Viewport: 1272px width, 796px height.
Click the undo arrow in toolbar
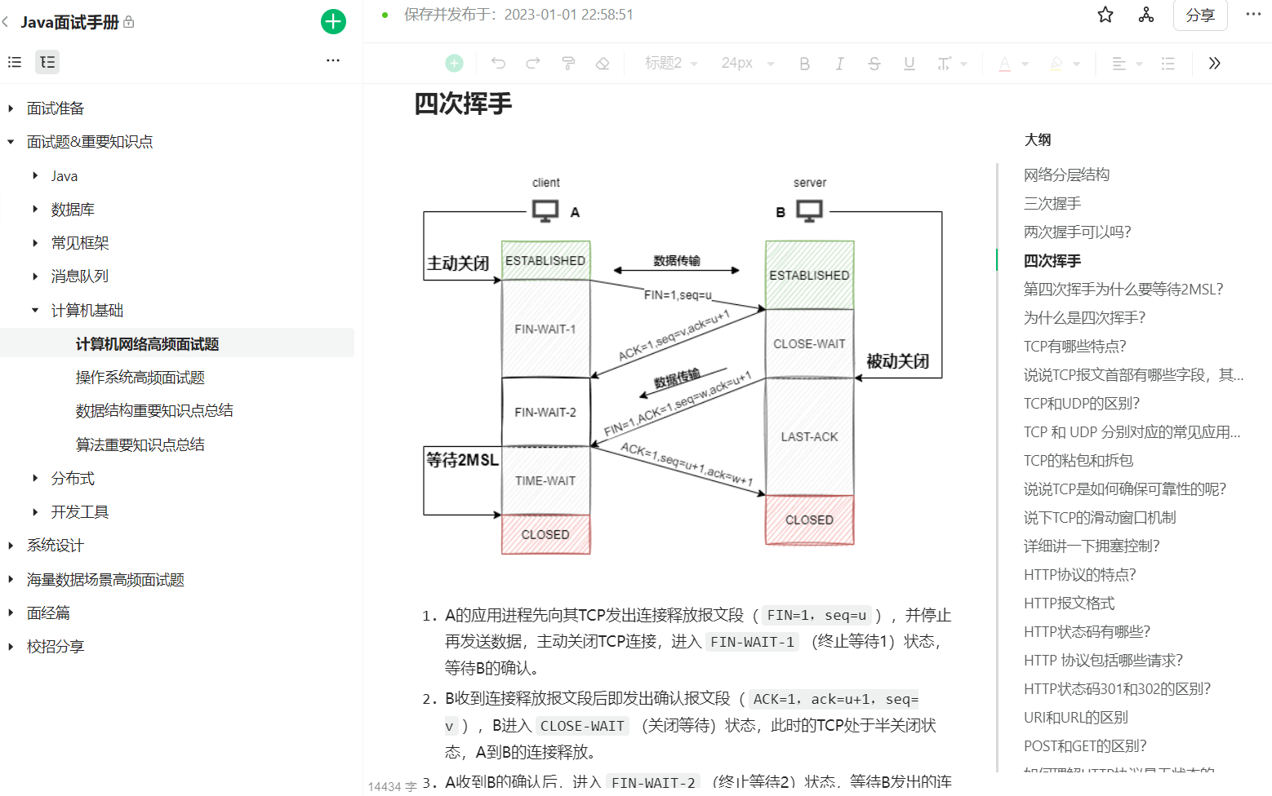pyautogui.click(x=498, y=64)
